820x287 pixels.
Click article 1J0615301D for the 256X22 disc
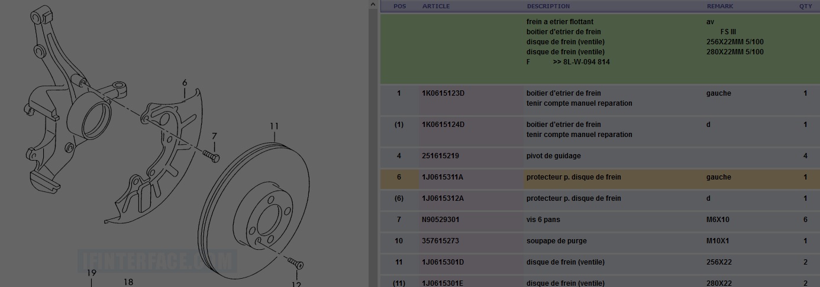(443, 262)
